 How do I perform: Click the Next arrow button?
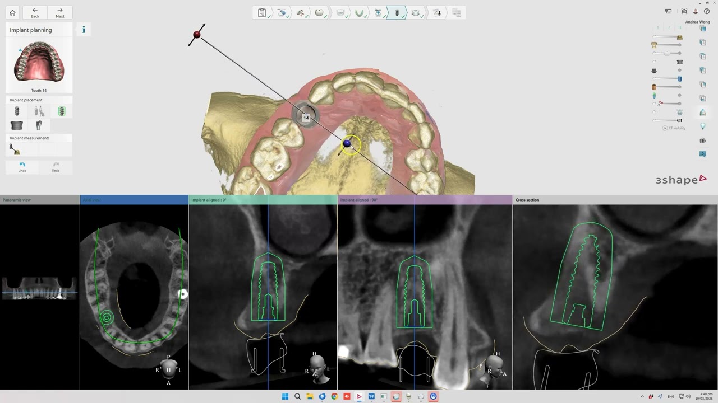pos(60,12)
